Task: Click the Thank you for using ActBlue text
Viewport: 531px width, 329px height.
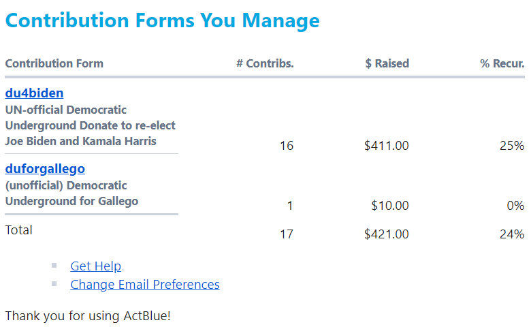Action: [x=88, y=316]
